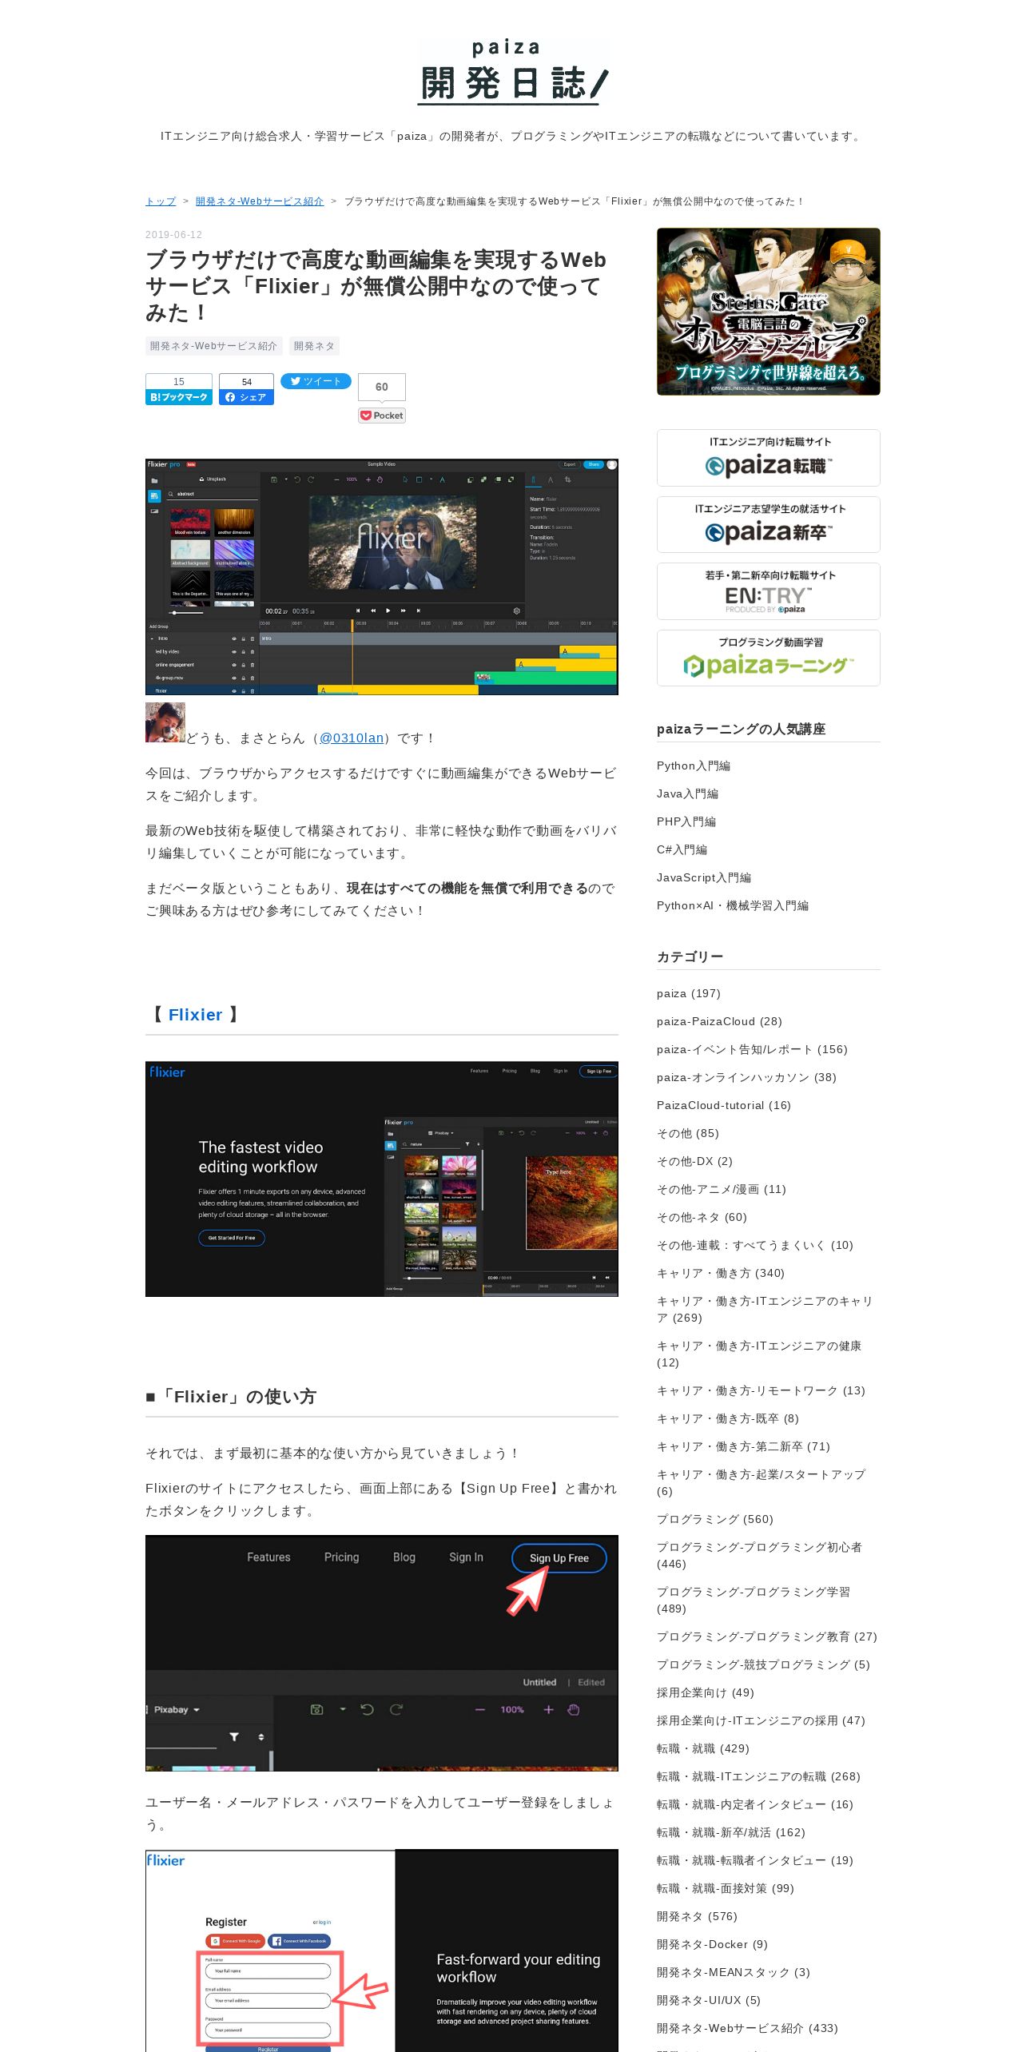
Task: Open キャリア・働き方-ITエンジニアのキャリア (269) category
Action: [x=765, y=1310]
